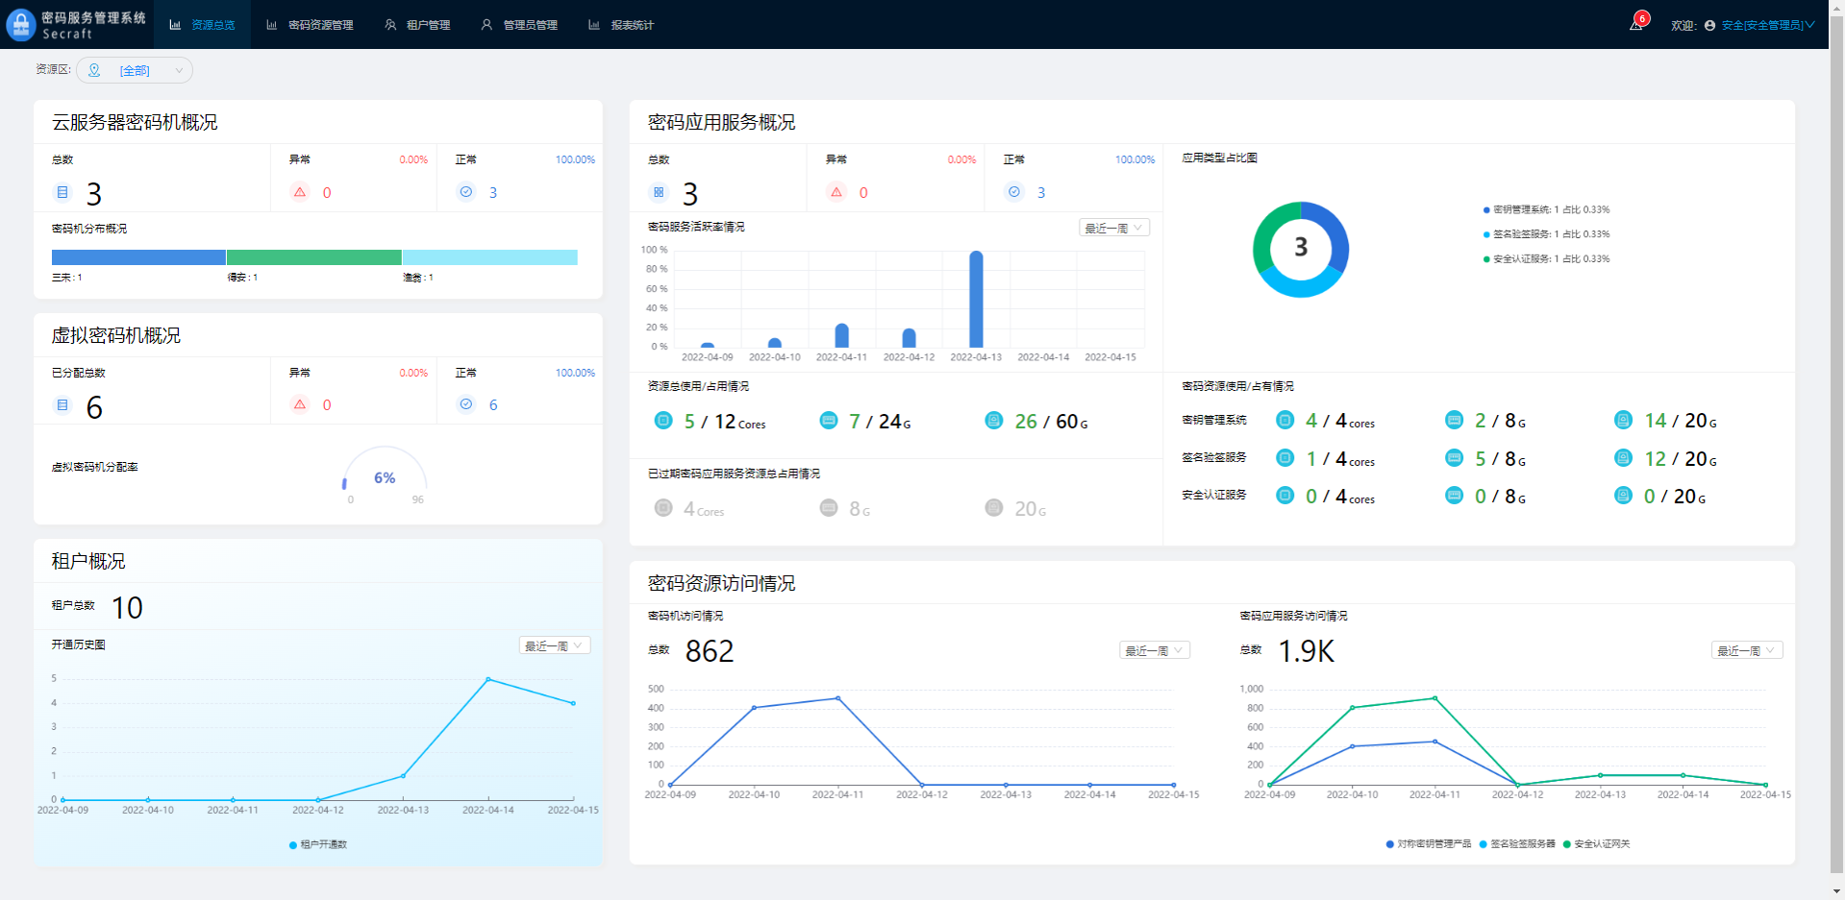Click the light blue 渔翁 segment in 密码机分布概况 bar
1845x900 pixels.
point(490,257)
